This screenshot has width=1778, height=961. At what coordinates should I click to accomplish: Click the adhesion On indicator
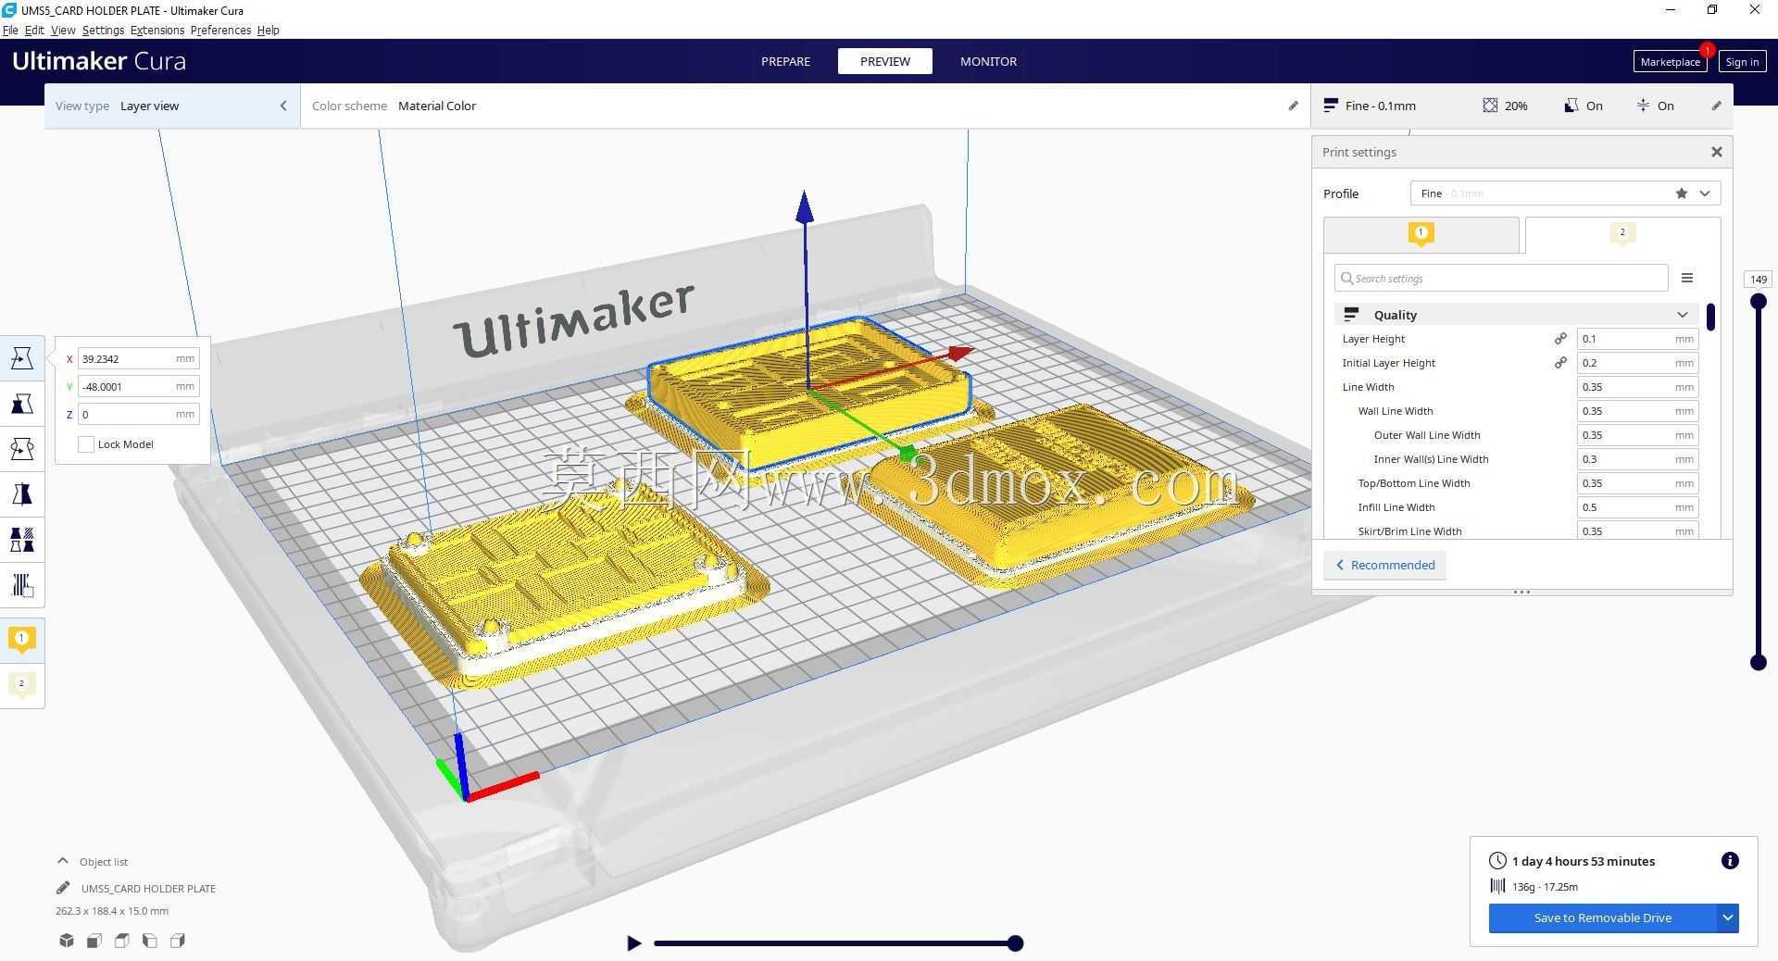click(1655, 106)
